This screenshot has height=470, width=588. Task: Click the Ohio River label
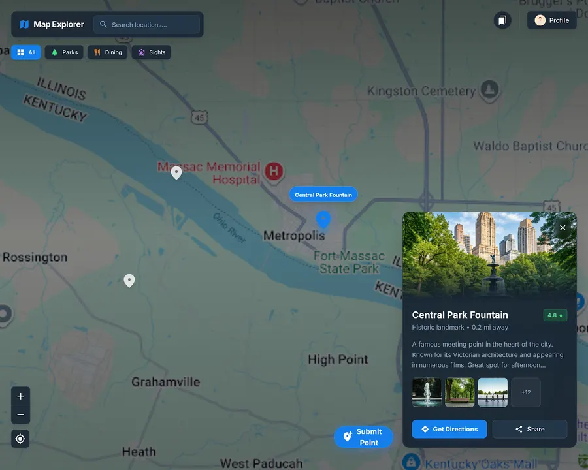[x=229, y=228]
